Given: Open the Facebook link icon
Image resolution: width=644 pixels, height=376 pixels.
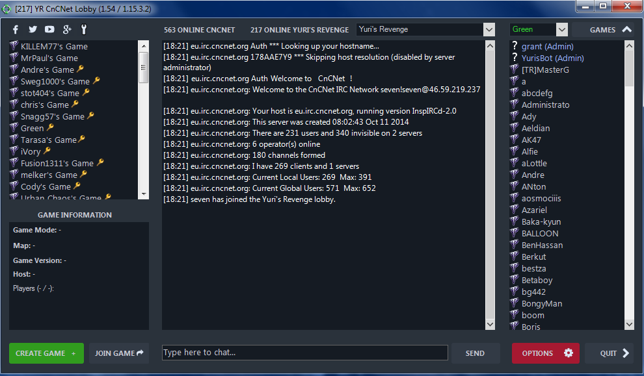Looking at the screenshot, I should tap(16, 29).
